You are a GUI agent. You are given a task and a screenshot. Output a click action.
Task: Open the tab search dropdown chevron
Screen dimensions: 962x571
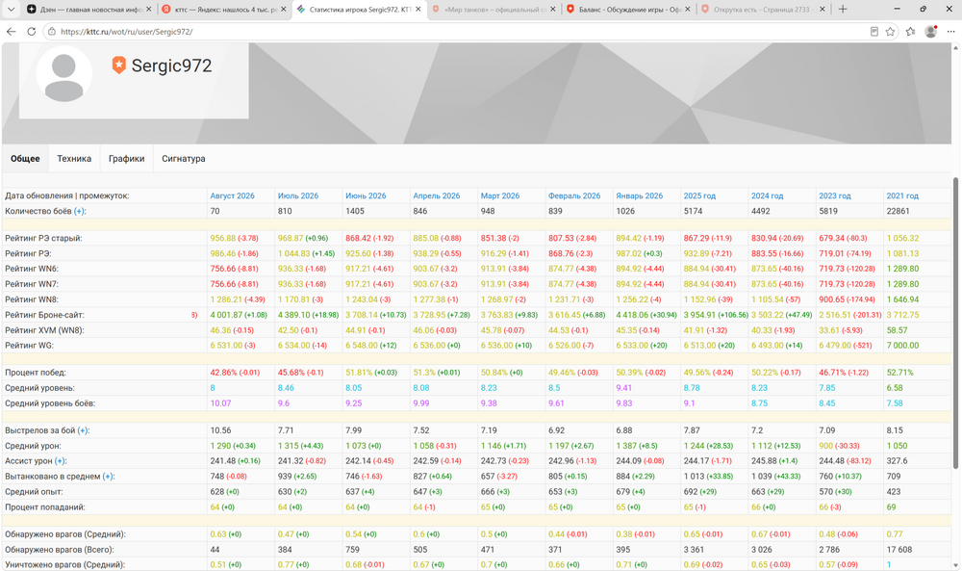pos(11,10)
